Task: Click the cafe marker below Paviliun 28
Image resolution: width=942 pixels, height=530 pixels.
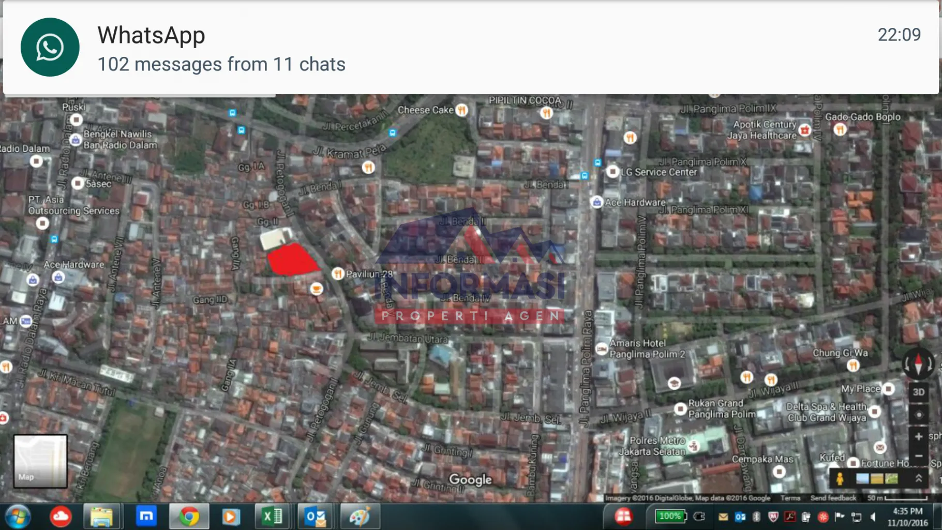Action: (316, 288)
